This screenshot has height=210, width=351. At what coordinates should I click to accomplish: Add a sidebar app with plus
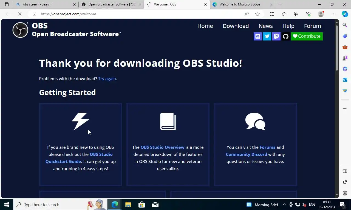click(345, 109)
